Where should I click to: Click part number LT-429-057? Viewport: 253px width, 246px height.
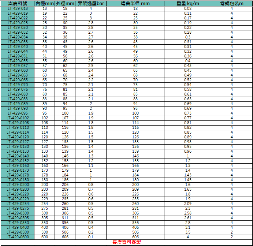pyautogui.click(x=18, y=66)
